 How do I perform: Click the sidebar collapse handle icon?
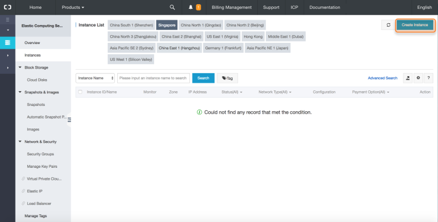(x=69, y=120)
